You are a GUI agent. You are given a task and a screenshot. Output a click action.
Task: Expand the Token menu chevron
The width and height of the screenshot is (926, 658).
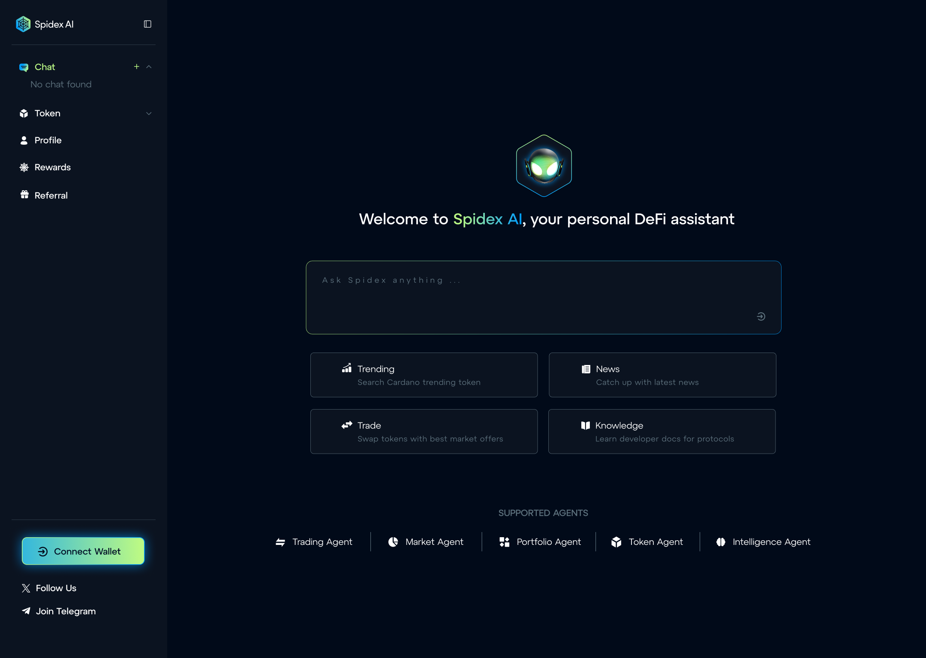(x=149, y=114)
